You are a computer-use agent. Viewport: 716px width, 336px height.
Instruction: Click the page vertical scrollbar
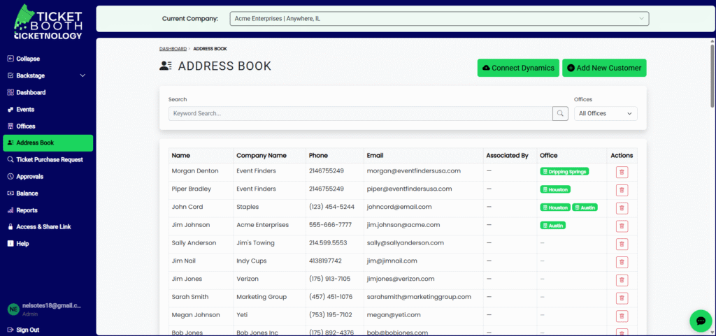[x=713, y=75]
